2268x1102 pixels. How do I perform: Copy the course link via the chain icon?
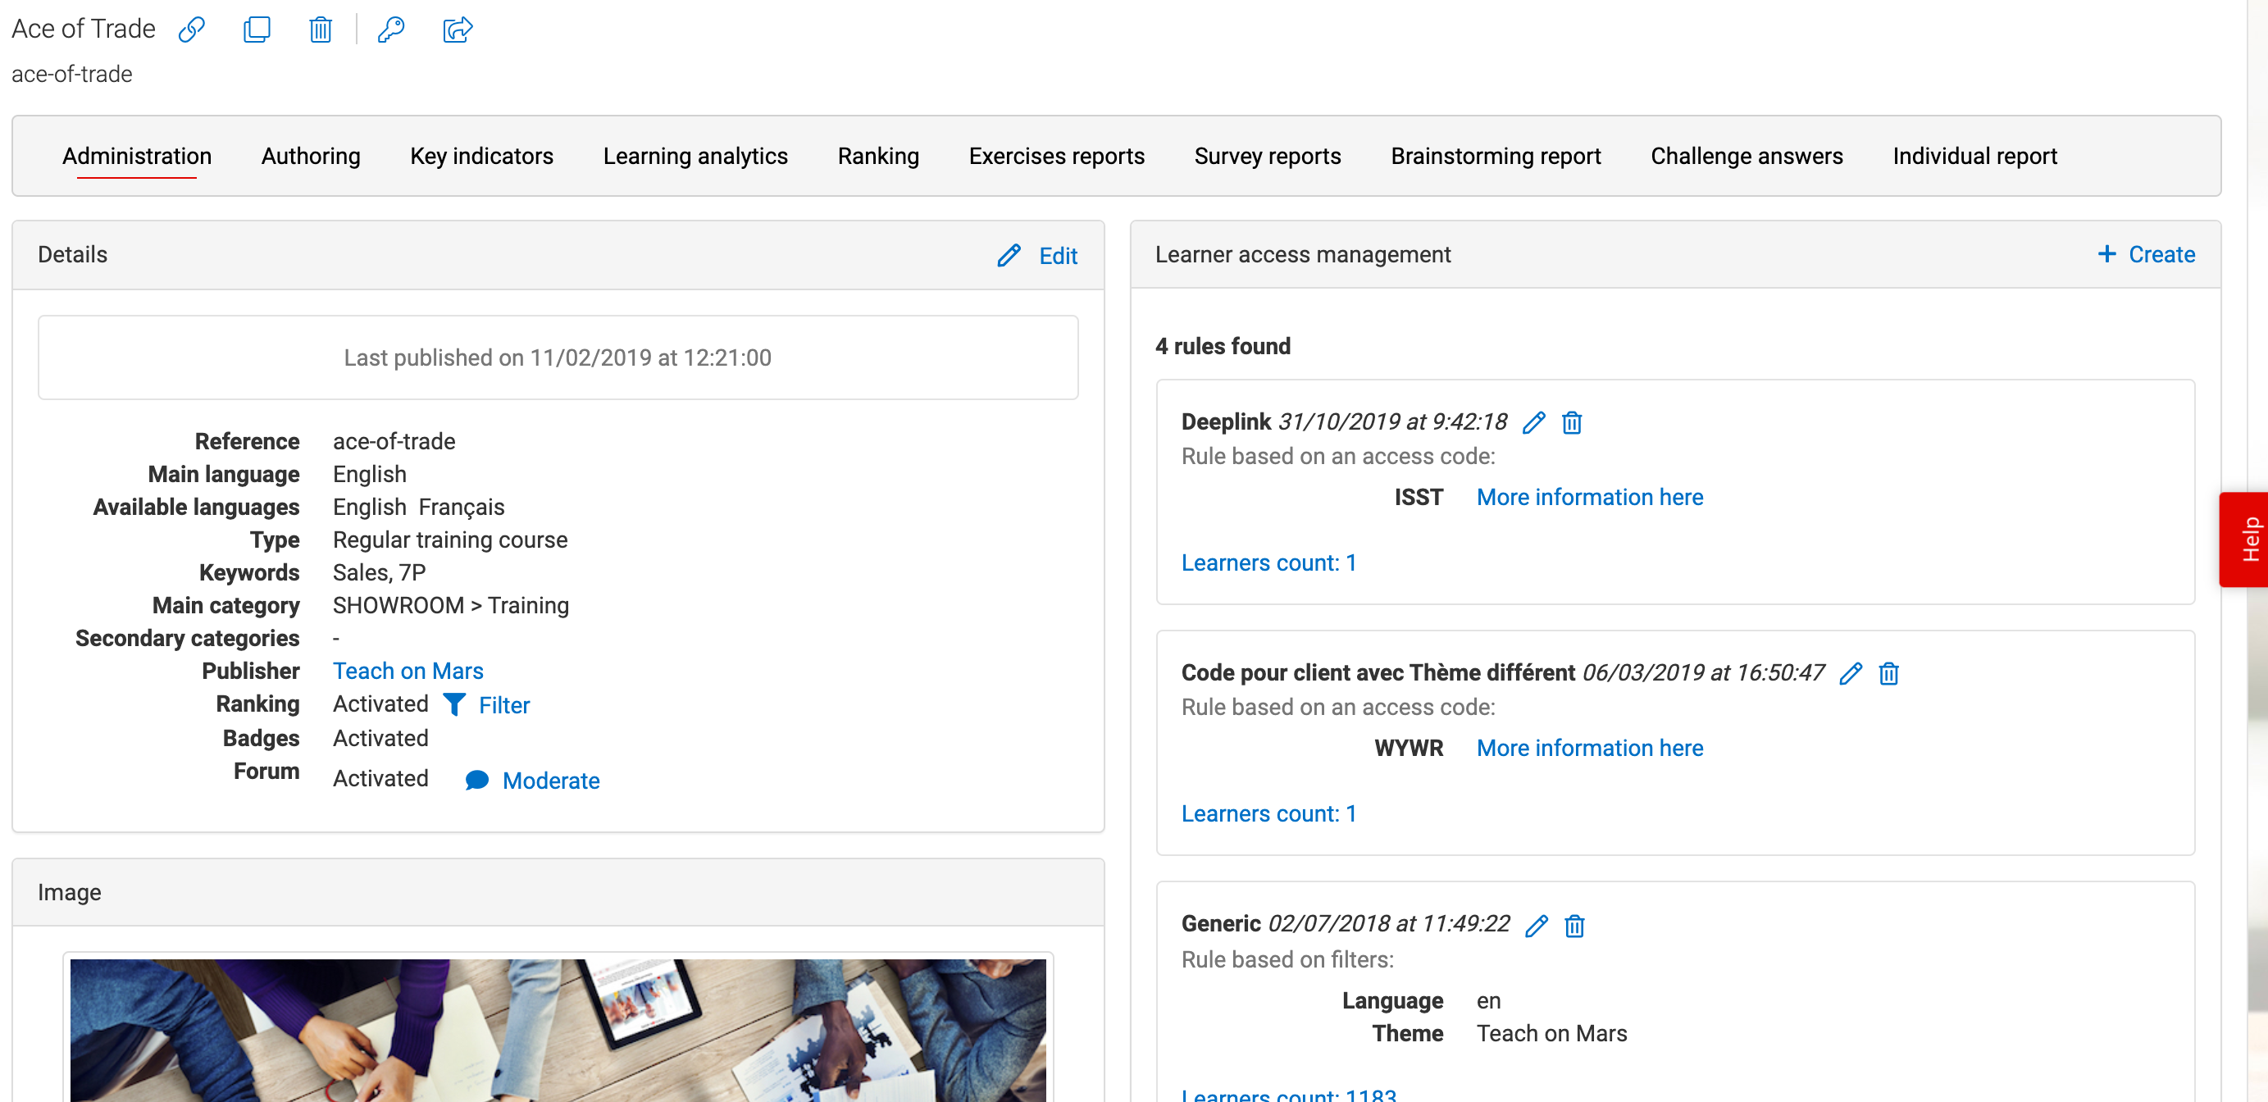click(x=191, y=29)
